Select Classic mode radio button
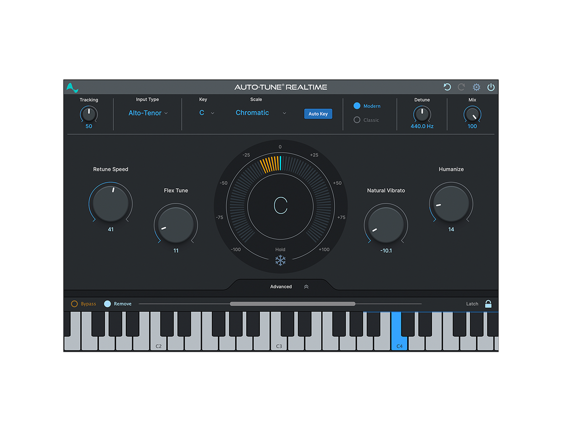This screenshot has width=561, height=440. tap(357, 120)
